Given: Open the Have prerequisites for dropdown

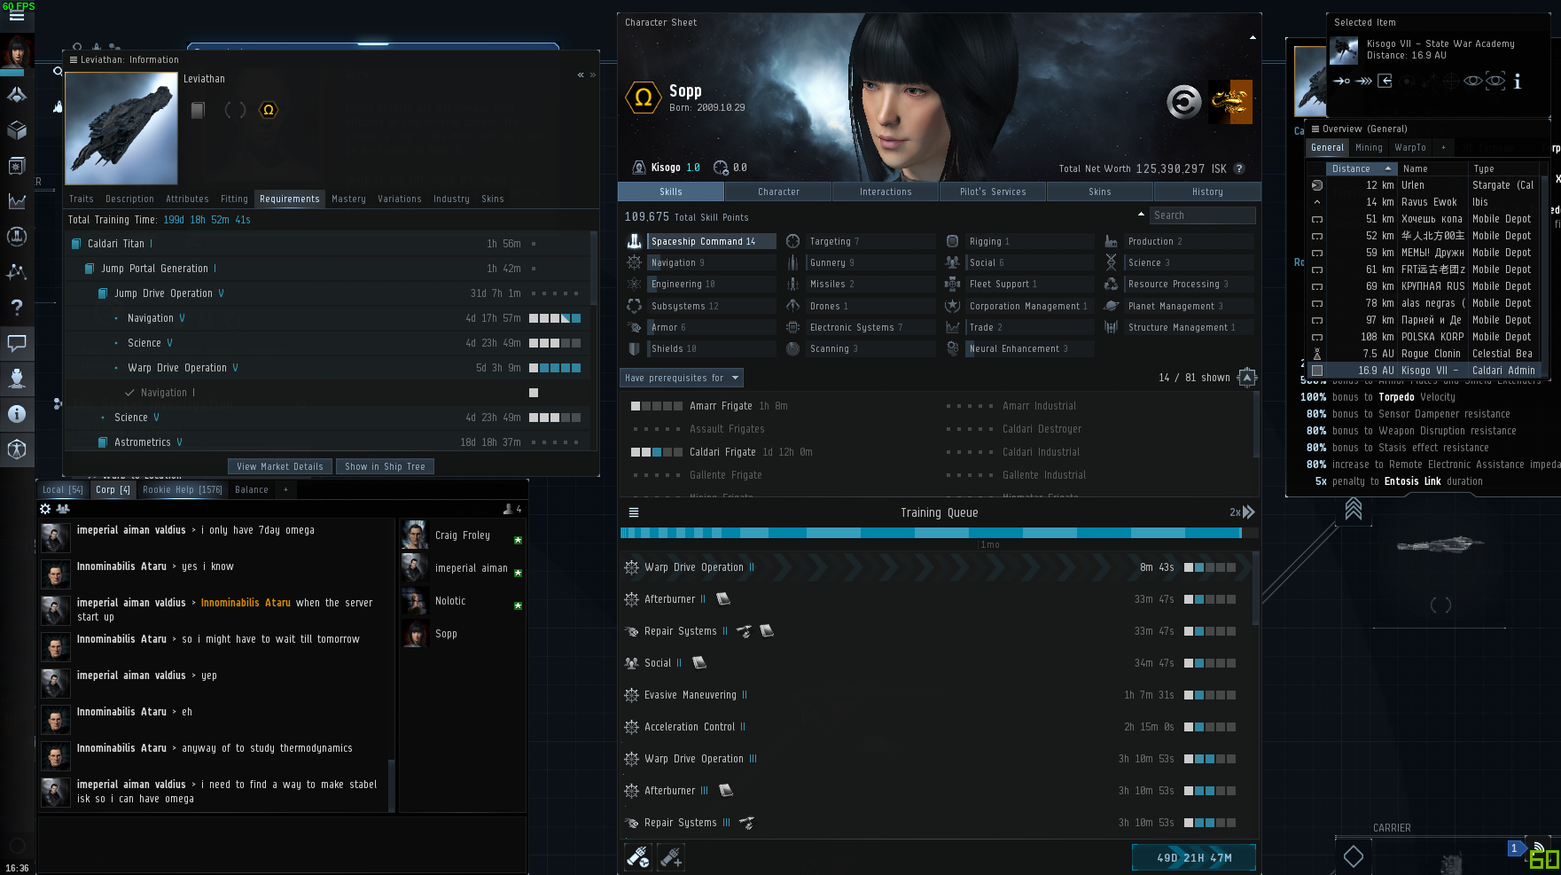Looking at the screenshot, I should click(x=681, y=378).
